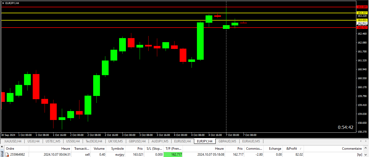
Task: Click the yellow 163.021 entry price label
Action: click(x=362, y=20)
